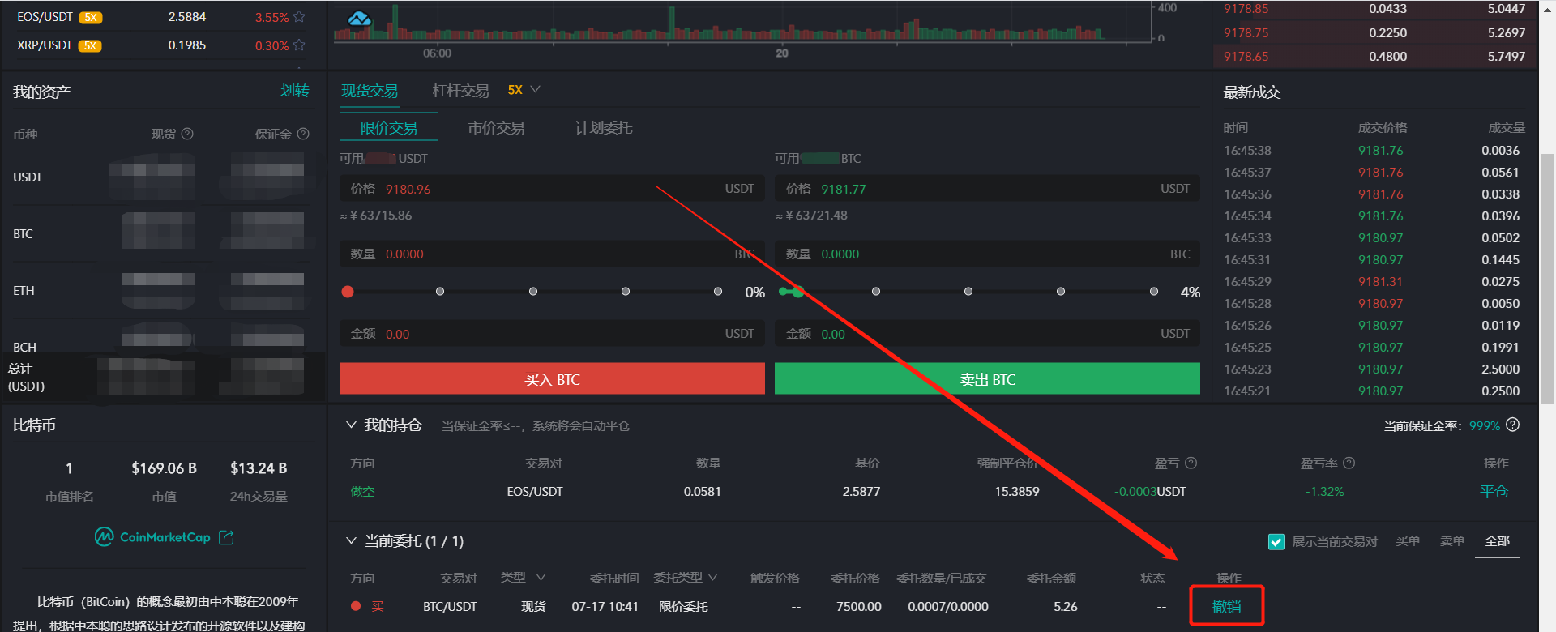This screenshot has height=632, width=1556.
Task: Select the XRP/USDT market row
Action: [162, 45]
